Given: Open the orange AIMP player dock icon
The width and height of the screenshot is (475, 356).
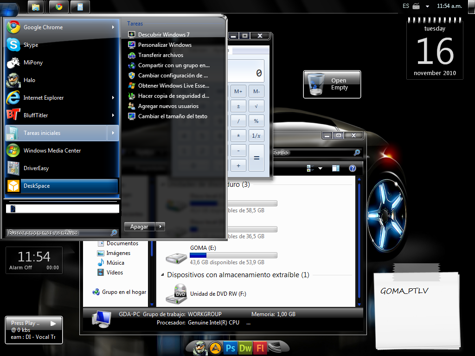Looking at the screenshot, I should 215,348.
